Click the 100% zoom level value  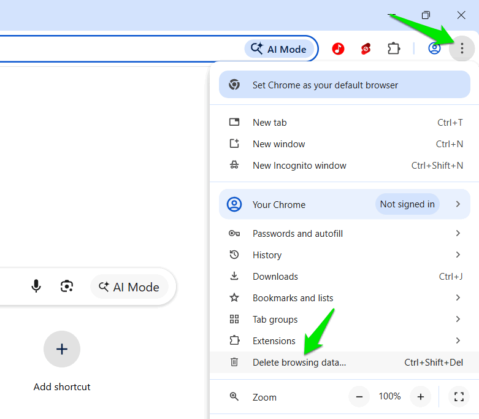coord(389,396)
